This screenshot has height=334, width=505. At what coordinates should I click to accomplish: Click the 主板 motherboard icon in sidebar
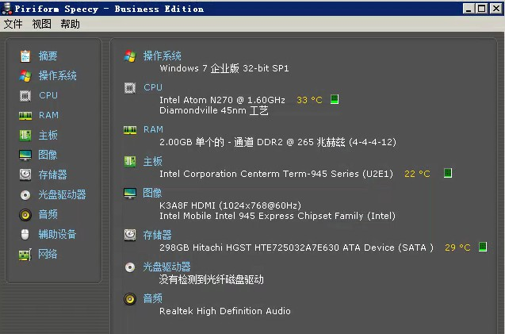(x=25, y=136)
